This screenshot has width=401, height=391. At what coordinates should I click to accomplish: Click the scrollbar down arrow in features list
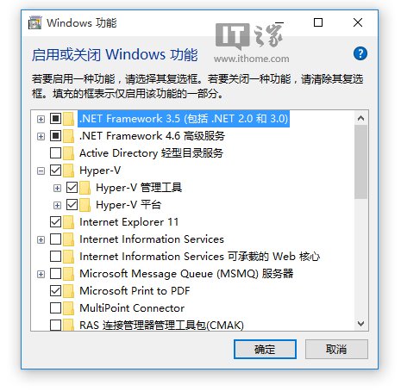tap(360, 324)
